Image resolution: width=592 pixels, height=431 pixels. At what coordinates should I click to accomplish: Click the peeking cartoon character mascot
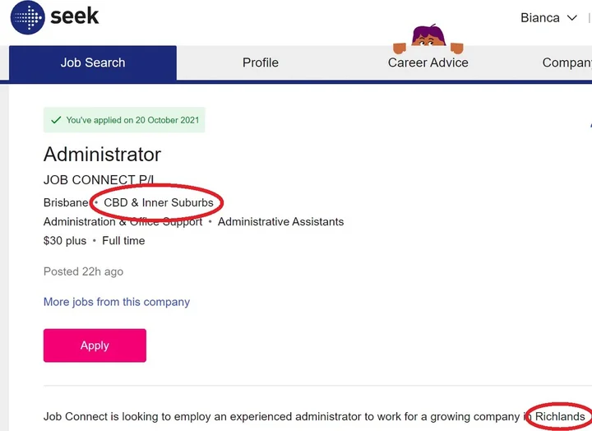coord(428,39)
